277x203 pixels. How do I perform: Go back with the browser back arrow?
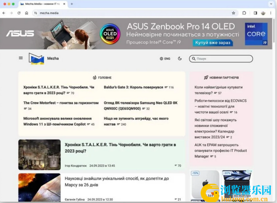(x=4, y=13)
